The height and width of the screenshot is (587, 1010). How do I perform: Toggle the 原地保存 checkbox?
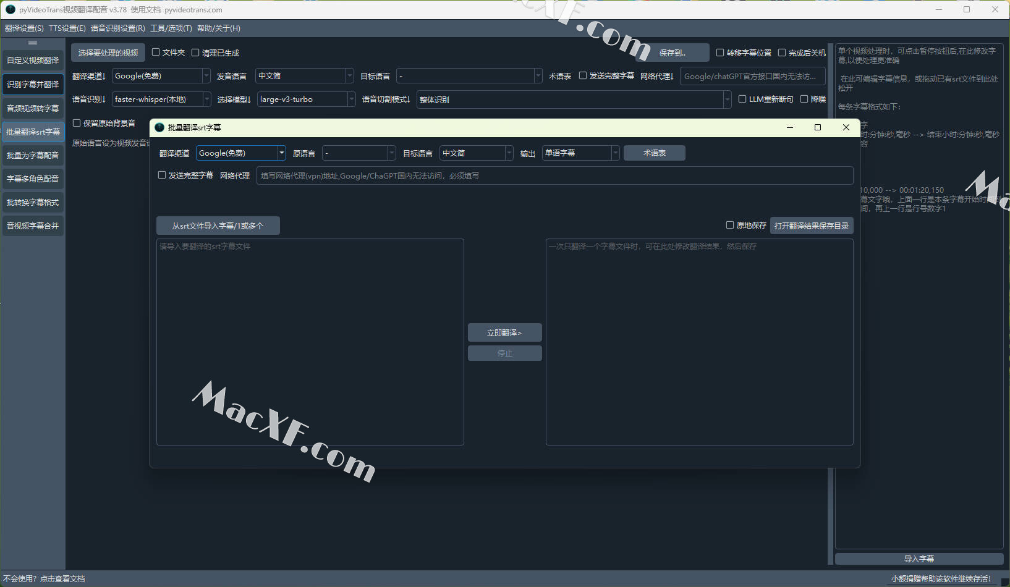730,226
